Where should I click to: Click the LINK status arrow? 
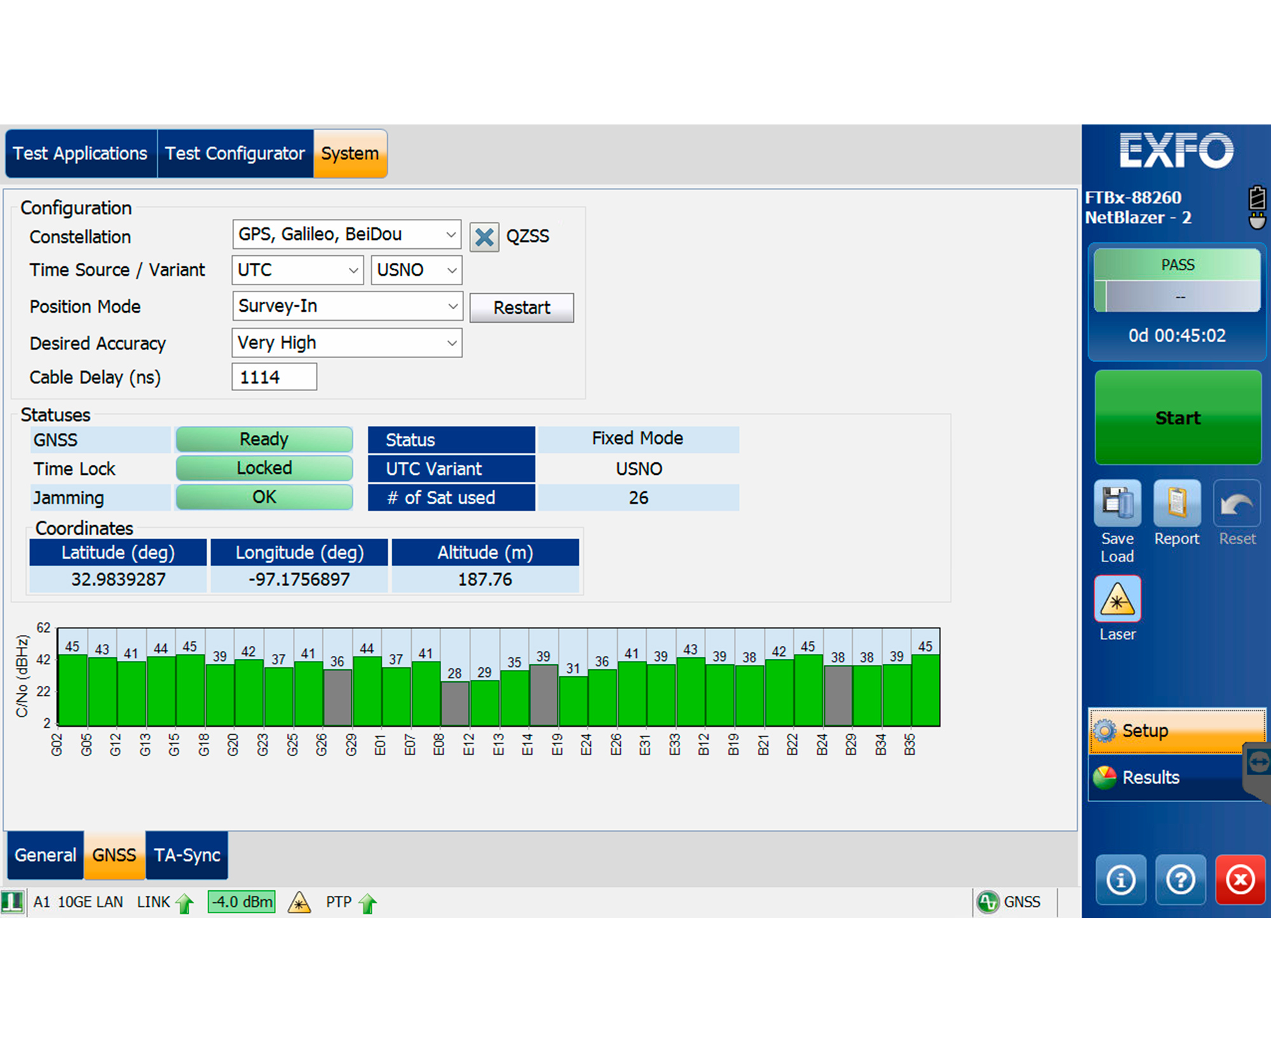tap(185, 902)
